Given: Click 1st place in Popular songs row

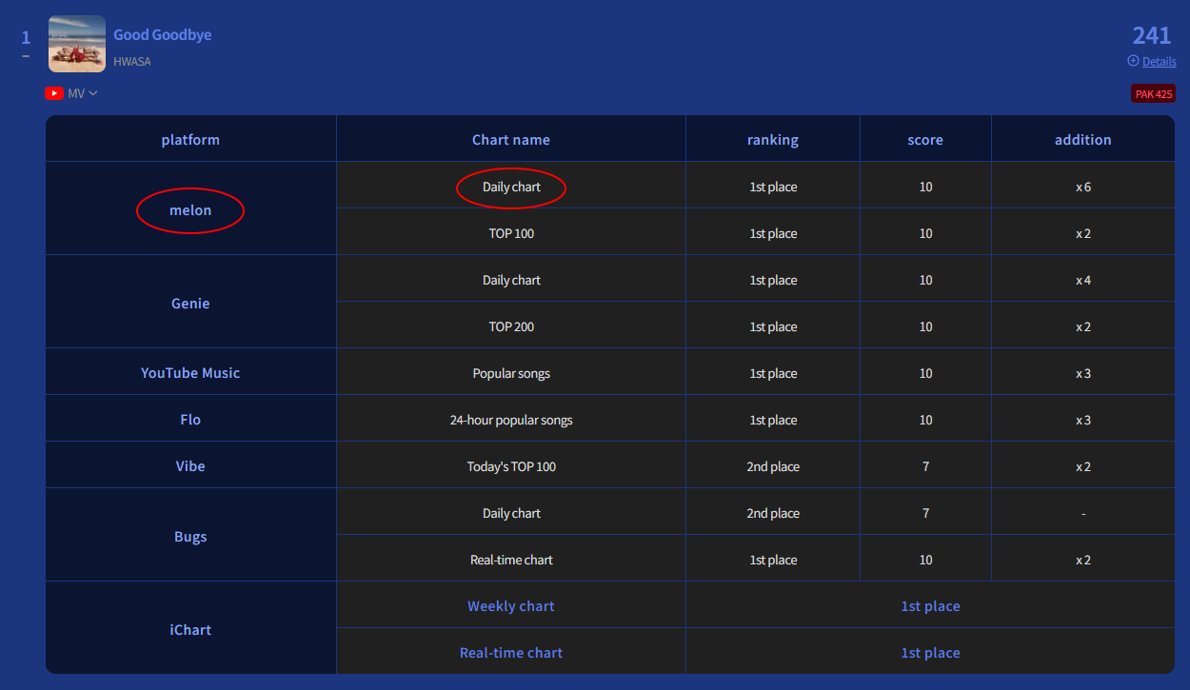Looking at the screenshot, I should (773, 373).
